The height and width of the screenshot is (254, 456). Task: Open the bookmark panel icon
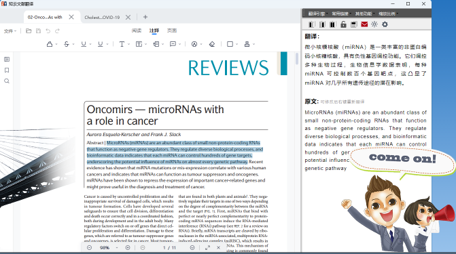coord(7,70)
